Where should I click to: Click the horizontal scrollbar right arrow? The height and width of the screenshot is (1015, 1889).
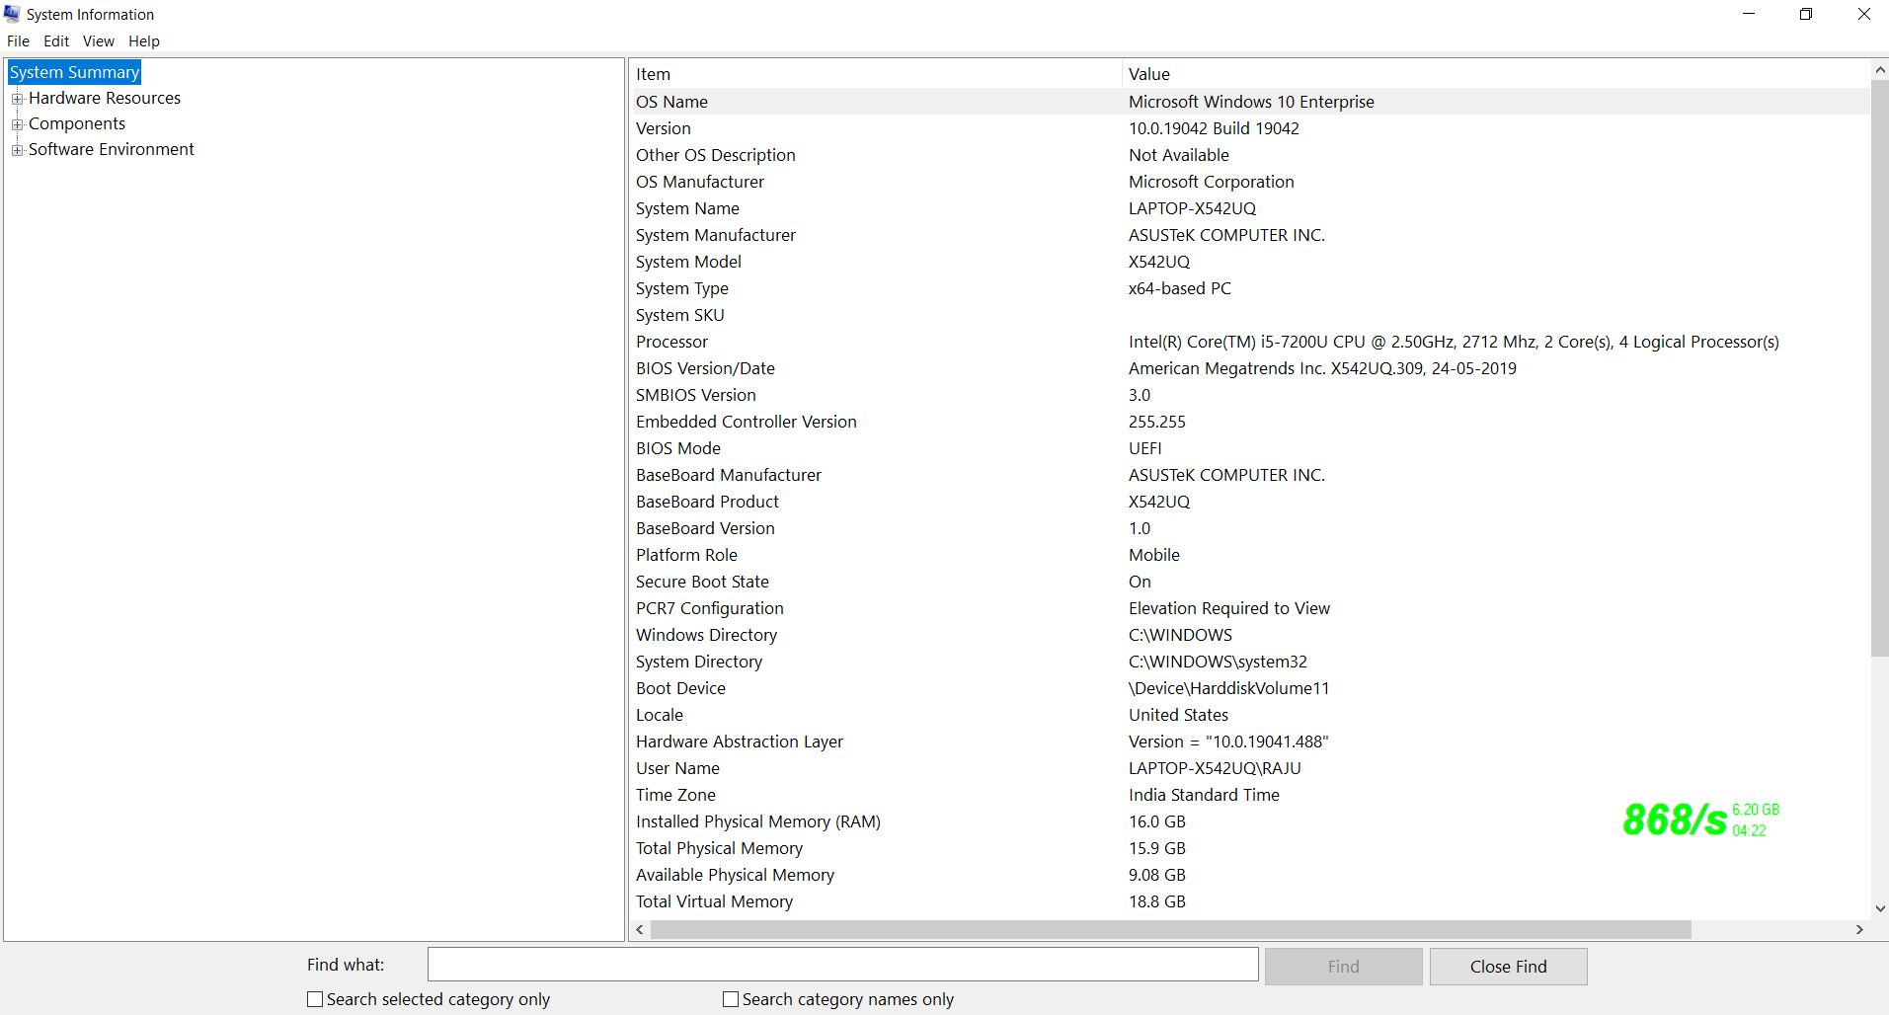(1859, 930)
